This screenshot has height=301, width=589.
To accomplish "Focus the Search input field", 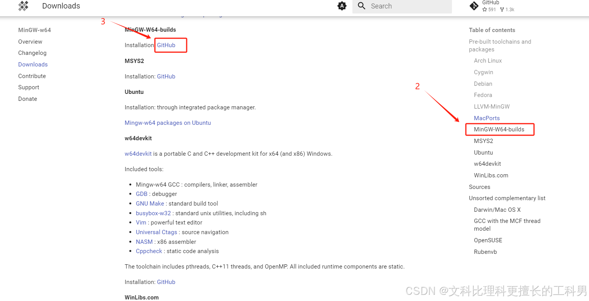I will click(x=402, y=6).
